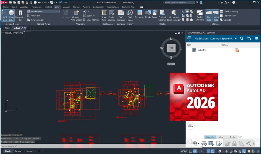Viewport: 261px width, 154px height.
Task: Click the Plot printer icon
Action: 35,2
